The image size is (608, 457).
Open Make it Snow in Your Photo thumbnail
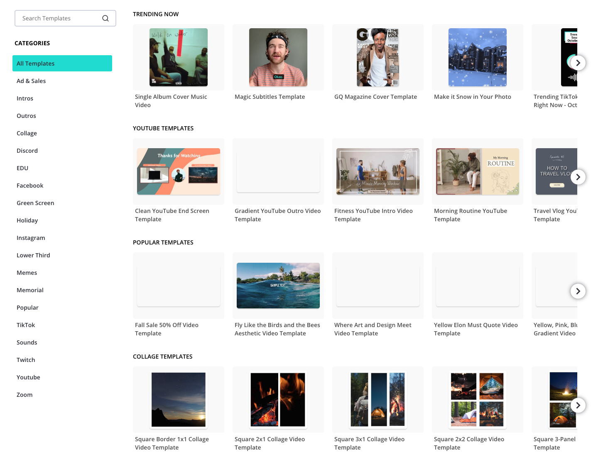tap(478, 57)
